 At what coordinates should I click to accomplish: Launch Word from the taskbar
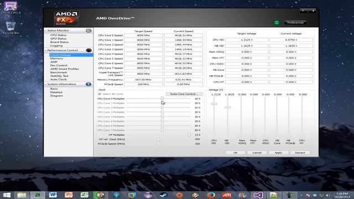[53, 195]
